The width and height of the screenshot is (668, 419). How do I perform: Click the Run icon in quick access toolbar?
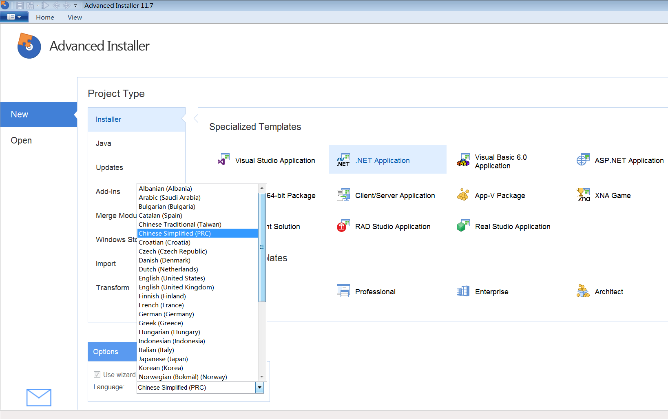(45, 6)
